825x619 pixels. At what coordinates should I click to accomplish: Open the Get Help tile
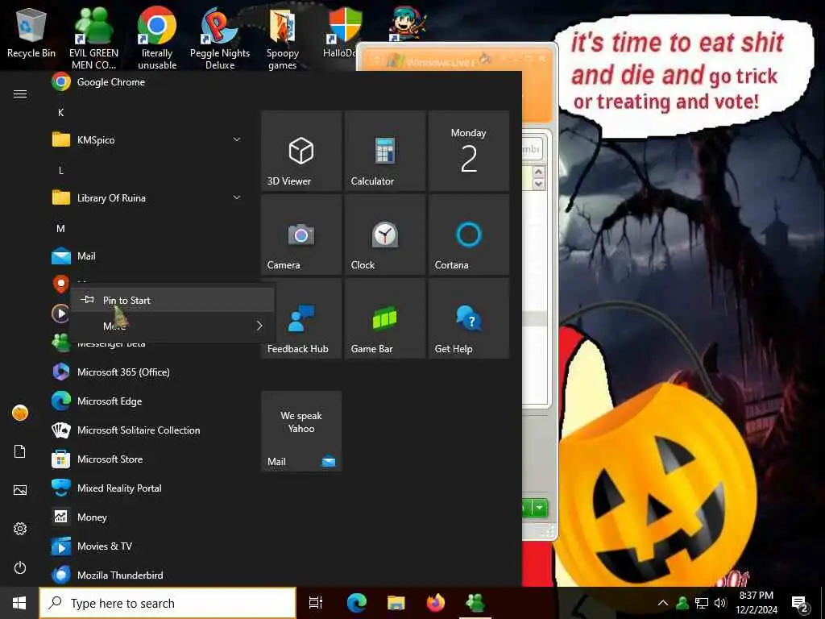[x=469, y=318]
